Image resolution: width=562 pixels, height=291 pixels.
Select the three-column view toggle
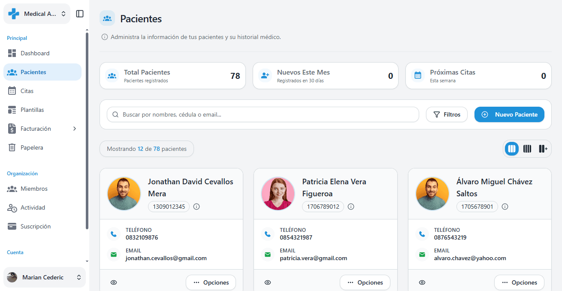coord(511,149)
